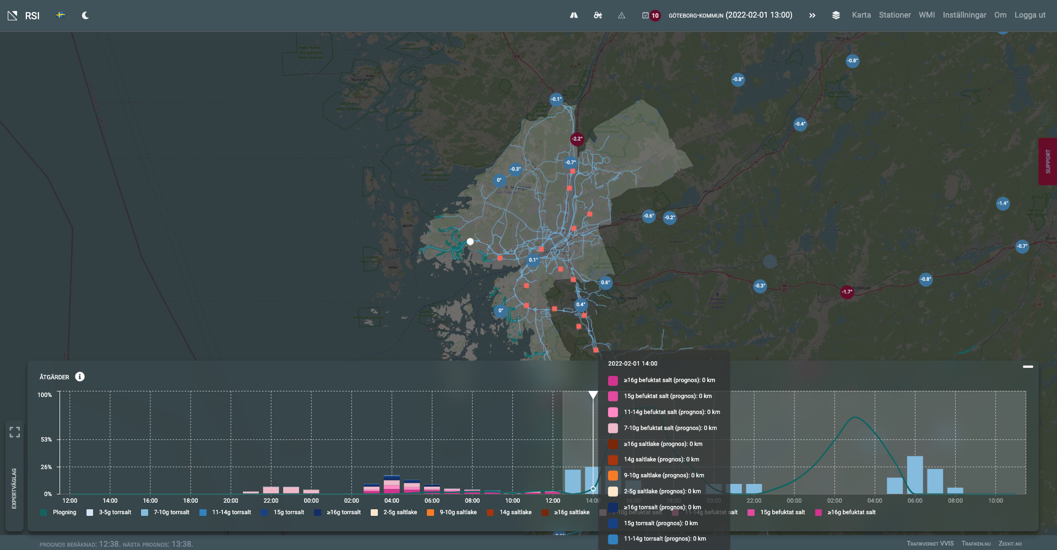
Task: Toggle 15g befuktat salt legend series
Action: [x=782, y=513]
